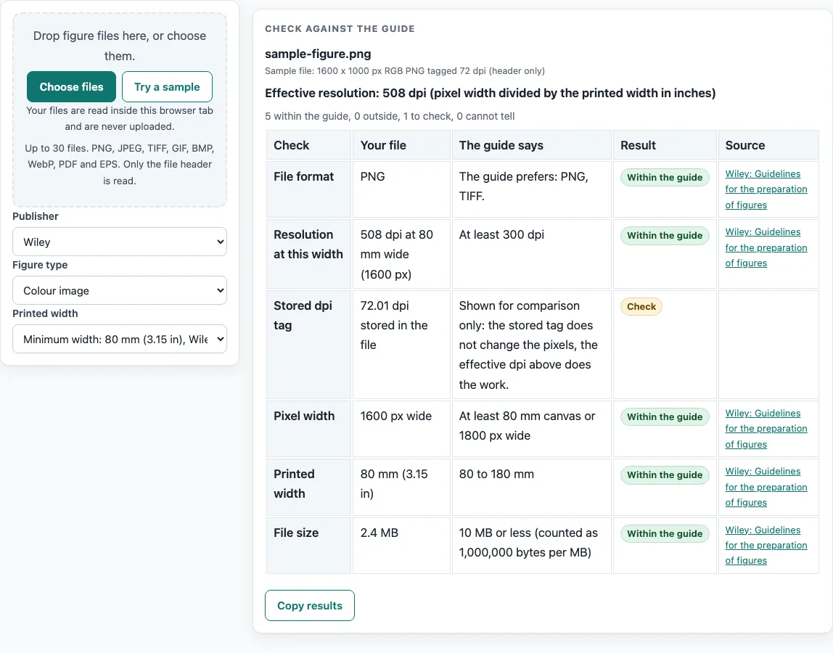Image resolution: width=833 pixels, height=653 pixels.
Task: Open Wiley guidelines link in Pixel width row
Action: pyautogui.click(x=766, y=429)
